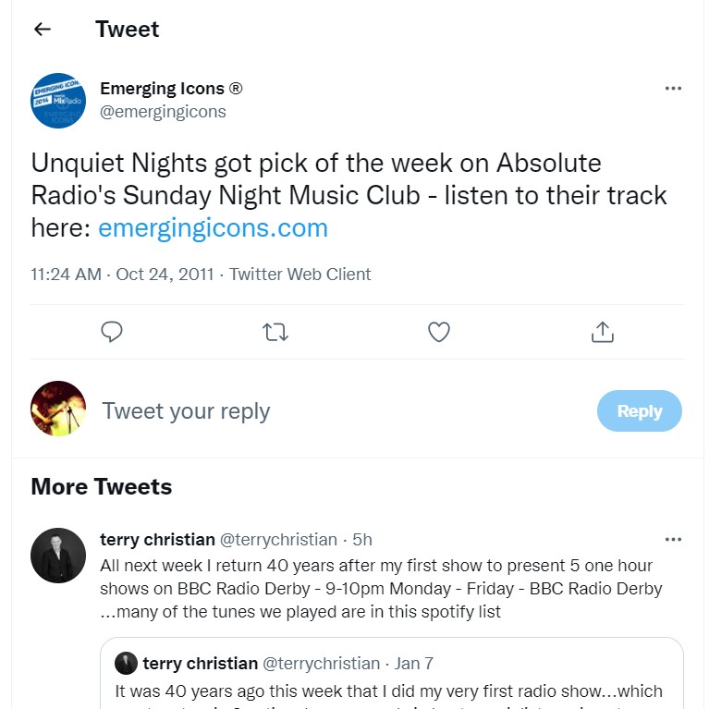709x709 pixels.
Task: Click the Twitter Web Client source label
Action: pyautogui.click(x=300, y=275)
